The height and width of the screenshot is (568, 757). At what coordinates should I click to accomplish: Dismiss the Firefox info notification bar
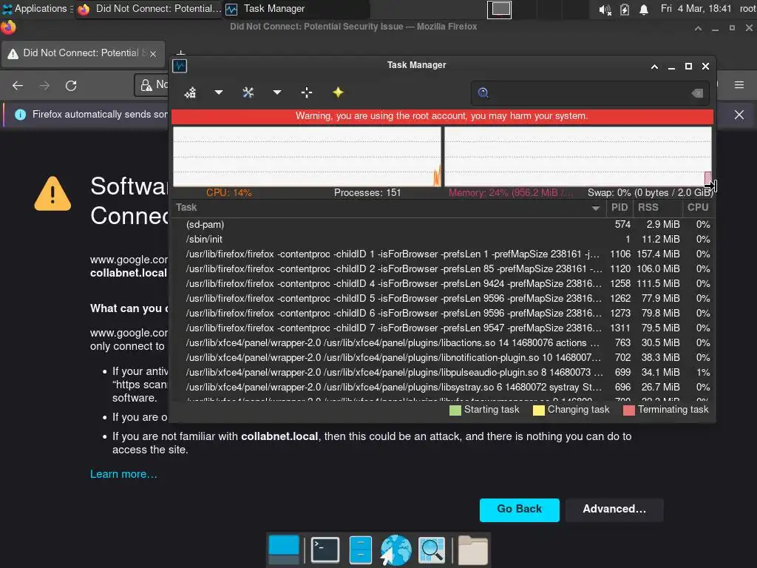739,115
